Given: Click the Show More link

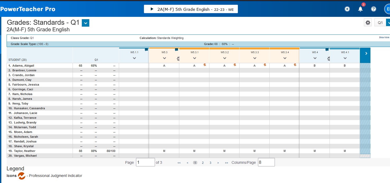Looking at the screenshot, I should pyautogui.click(x=384, y=38).
